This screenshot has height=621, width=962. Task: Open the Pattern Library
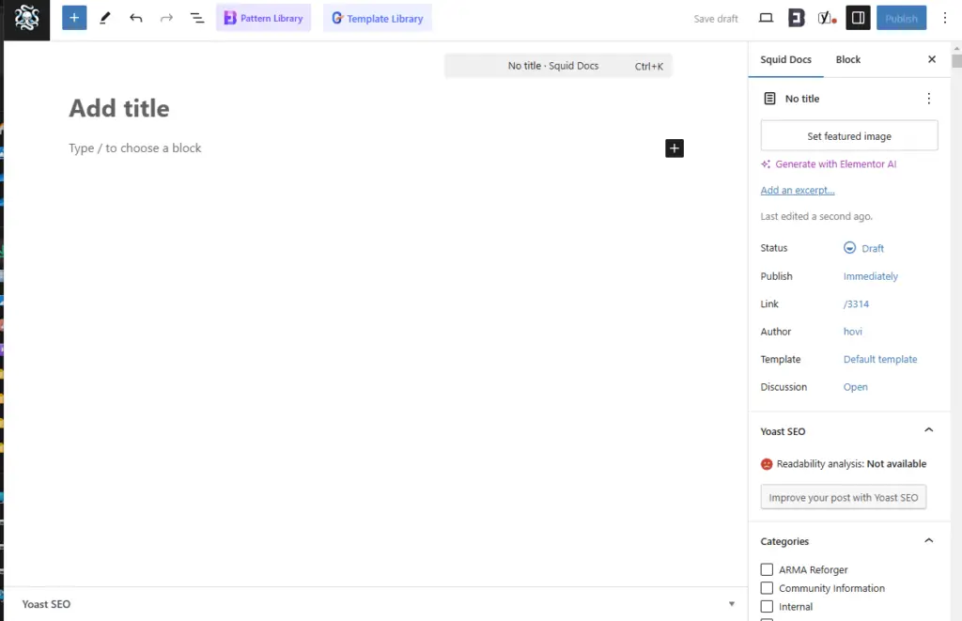tap(263, 18)
